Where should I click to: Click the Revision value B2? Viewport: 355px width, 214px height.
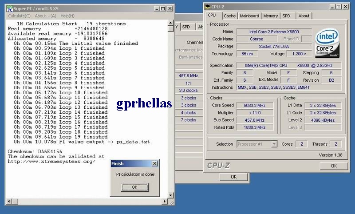[x=331, y=80]
